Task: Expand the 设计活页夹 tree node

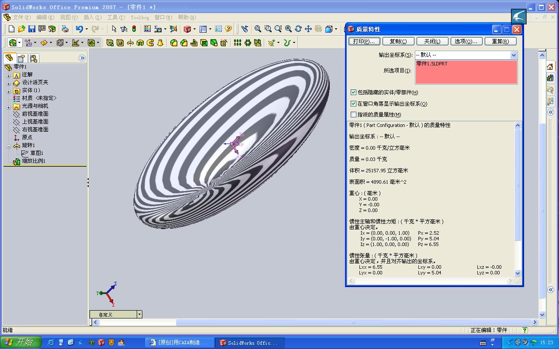Action: 8,83
